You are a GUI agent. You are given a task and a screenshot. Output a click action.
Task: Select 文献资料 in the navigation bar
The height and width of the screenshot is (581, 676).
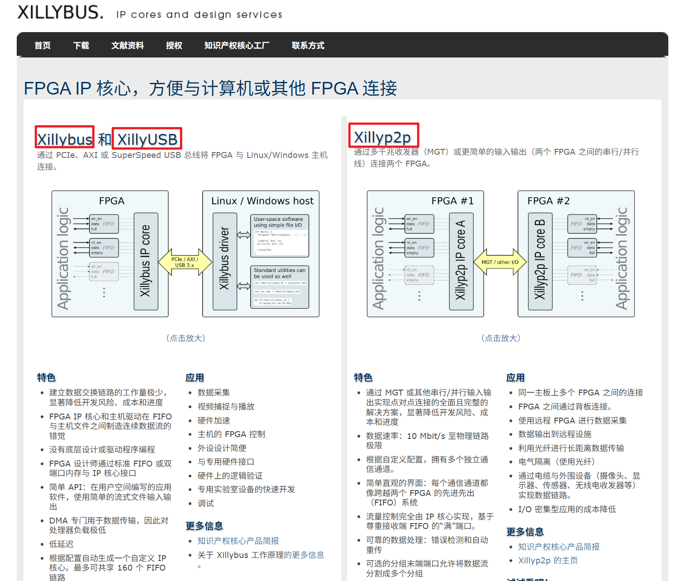pos(128,45)
